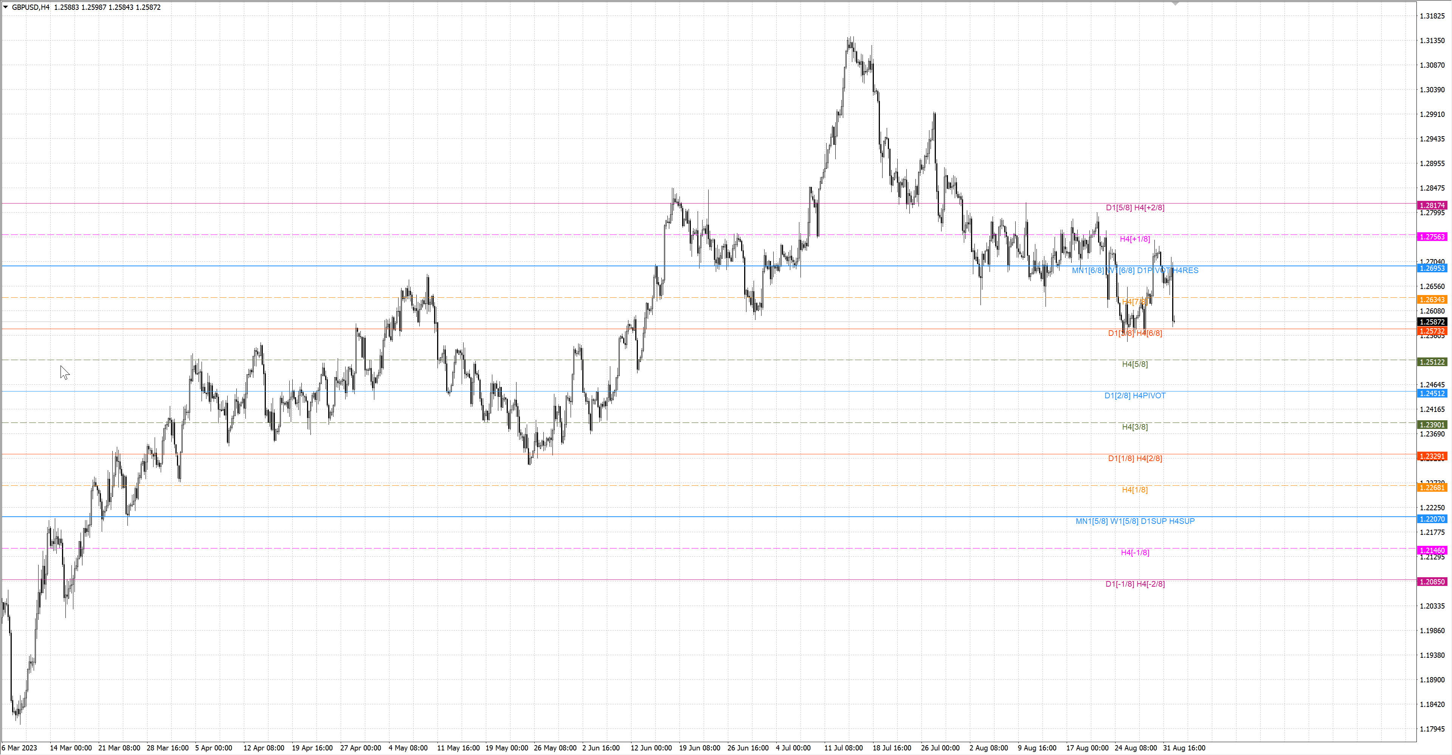Click the GBPUSD,H4 symbol title text
This screenshot has width=1452, height=755.
[x=30, y=7]
